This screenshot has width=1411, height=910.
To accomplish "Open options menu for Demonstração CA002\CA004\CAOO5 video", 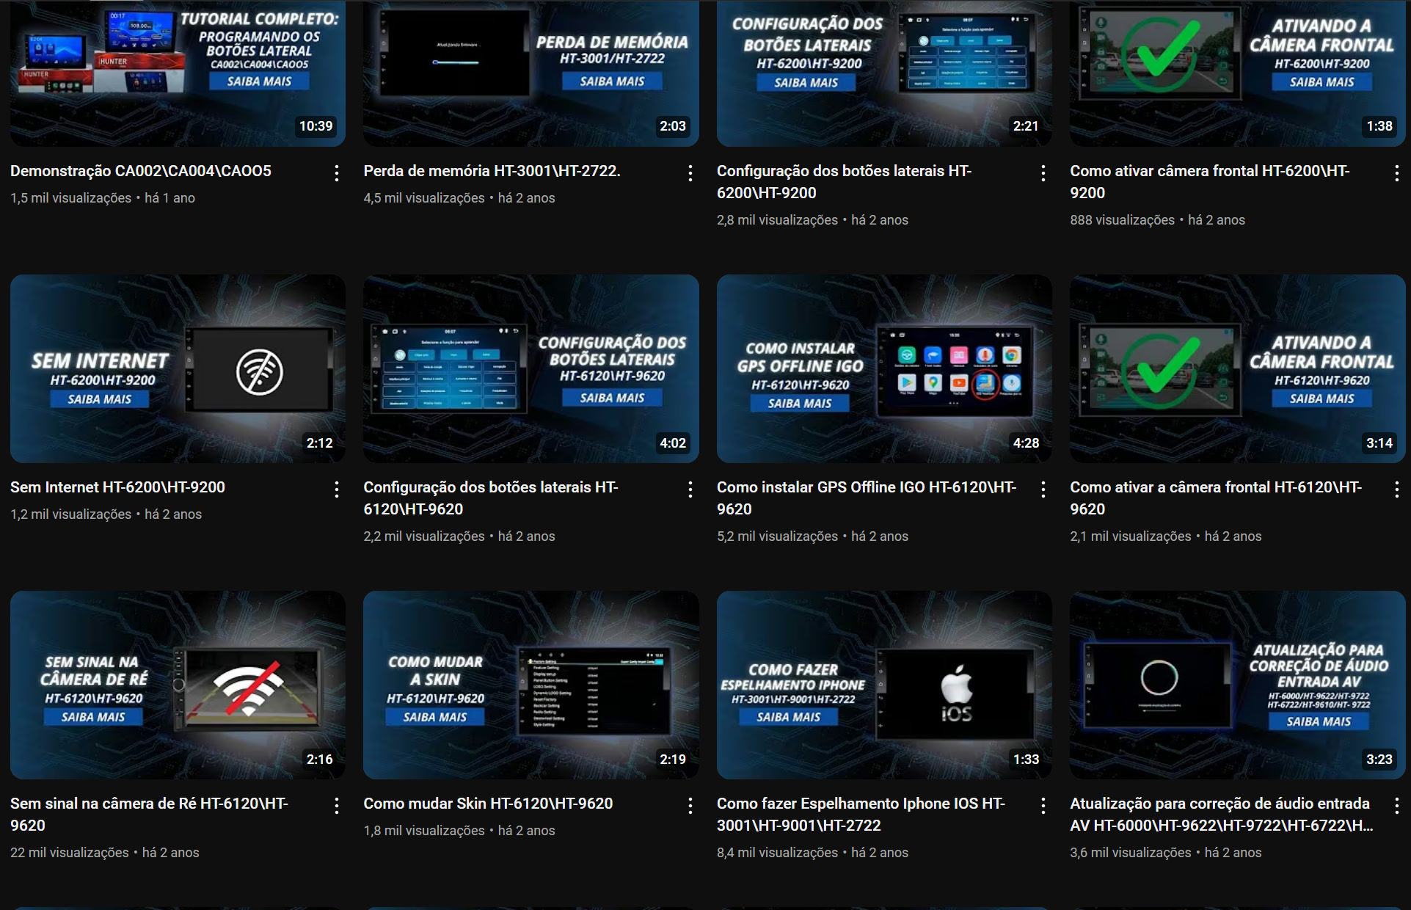I will (x=337, y=173).
